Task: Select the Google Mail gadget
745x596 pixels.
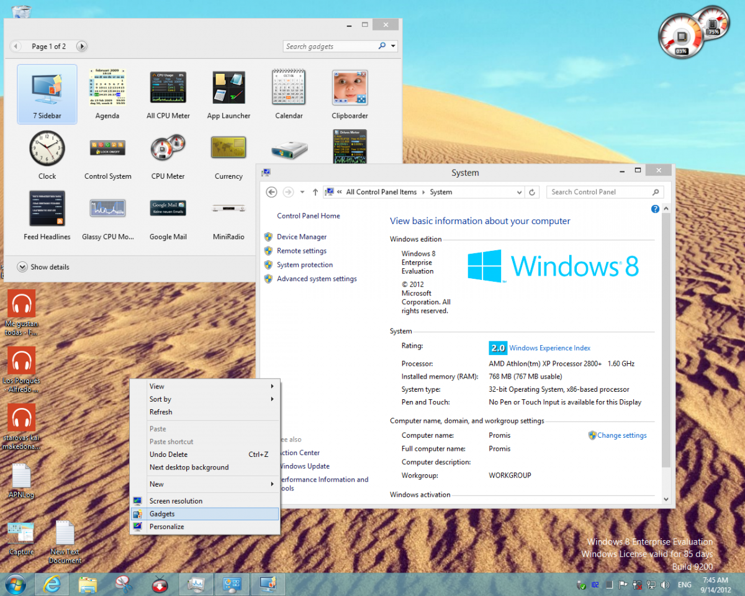Action: tap(168, 209)
